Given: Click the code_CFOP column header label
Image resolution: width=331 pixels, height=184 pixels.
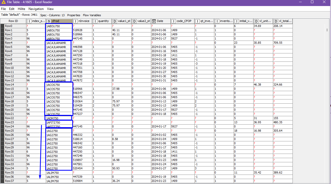Looking at the screenshot, I should point(184,21).
